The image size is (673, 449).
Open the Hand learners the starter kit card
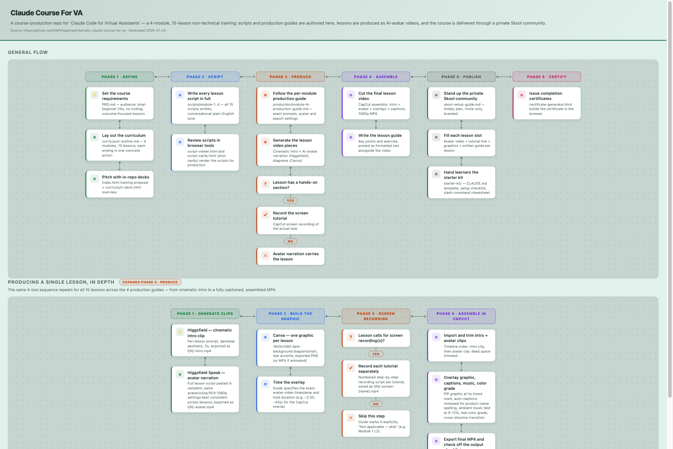(461, 182)
